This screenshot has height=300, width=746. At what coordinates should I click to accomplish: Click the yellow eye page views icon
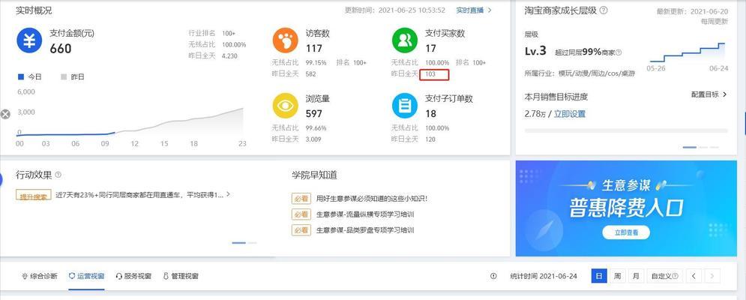(x=286, y=106)
